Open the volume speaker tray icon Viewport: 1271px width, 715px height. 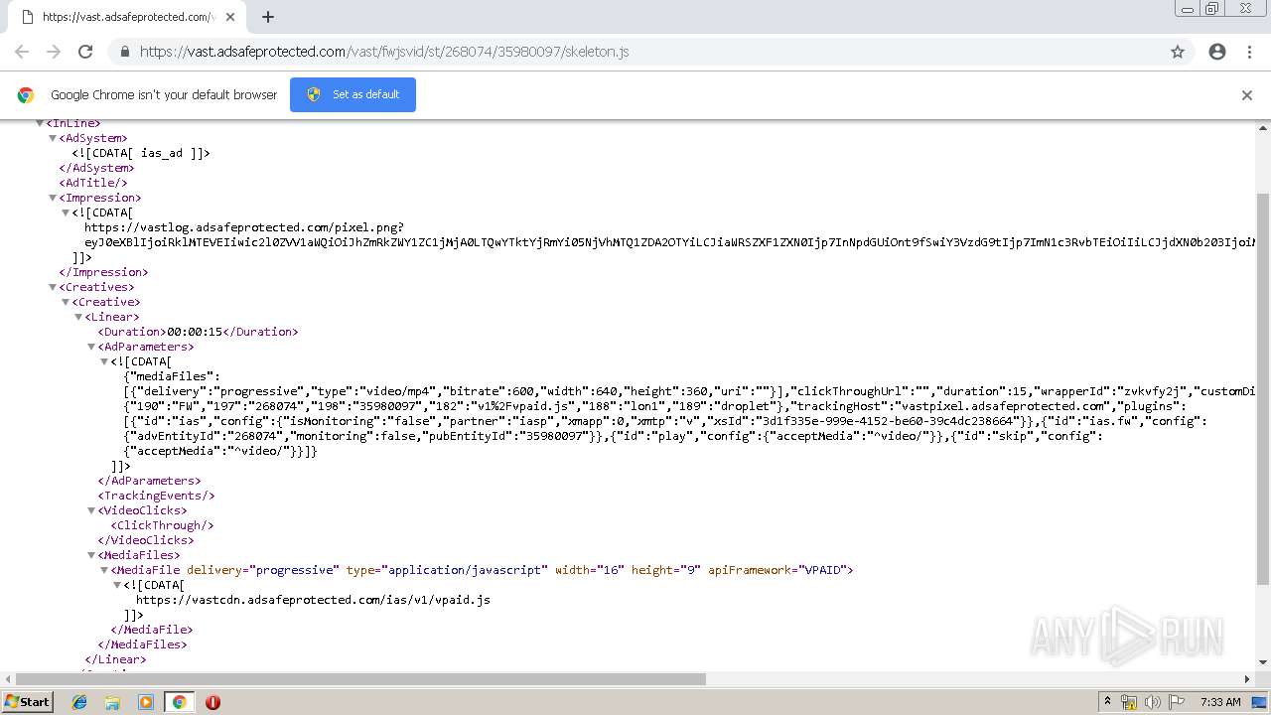point(1152,702)
